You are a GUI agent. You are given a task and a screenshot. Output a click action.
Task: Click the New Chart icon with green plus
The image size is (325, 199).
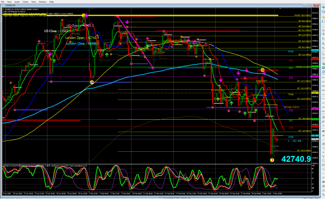tap(323, 7)
